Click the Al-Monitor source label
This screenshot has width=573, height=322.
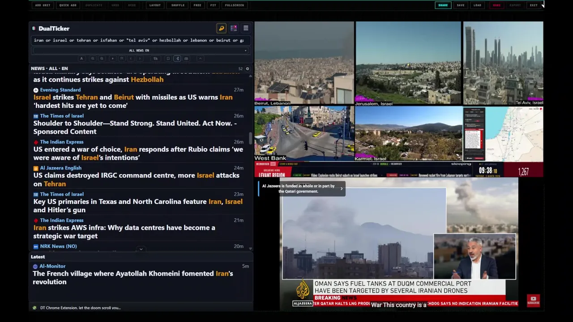click(x=52, y=267)
